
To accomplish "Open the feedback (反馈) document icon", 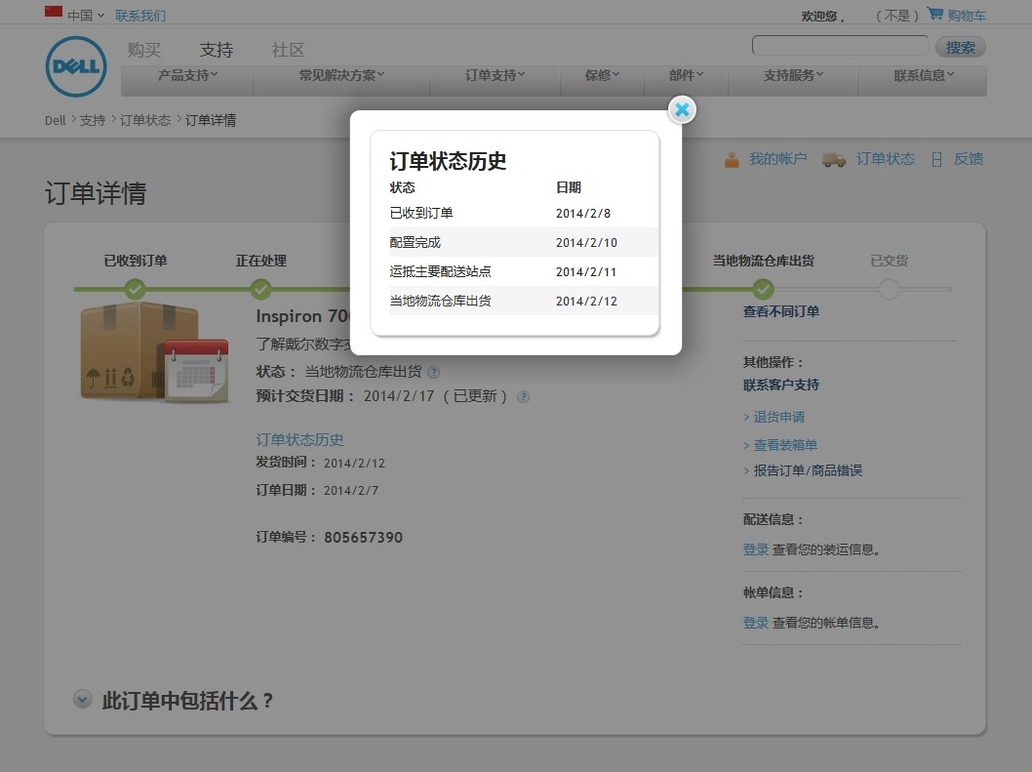I will (938, 158).
